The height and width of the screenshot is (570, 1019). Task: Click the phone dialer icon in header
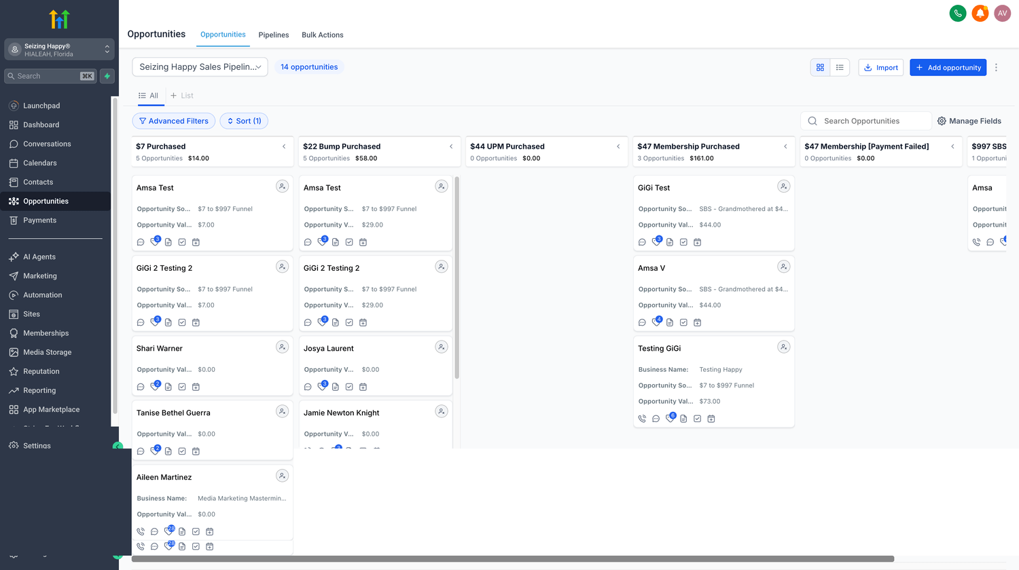point(957,13)
